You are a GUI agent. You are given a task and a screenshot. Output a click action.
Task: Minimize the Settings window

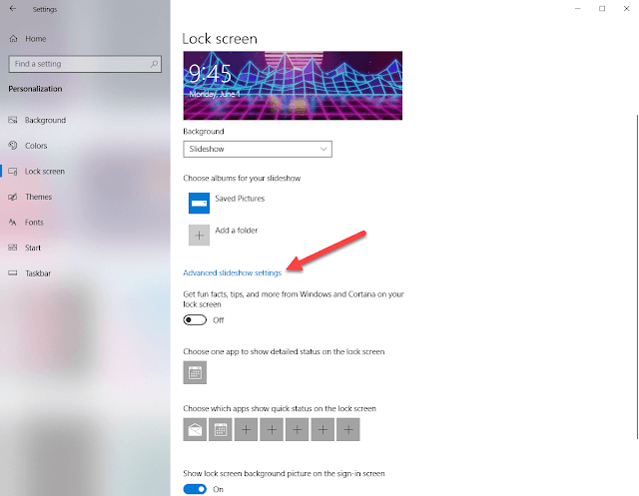tap(577, 9)
